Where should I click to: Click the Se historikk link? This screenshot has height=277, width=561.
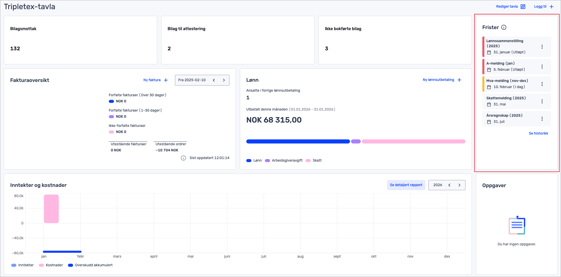[538, 133]
